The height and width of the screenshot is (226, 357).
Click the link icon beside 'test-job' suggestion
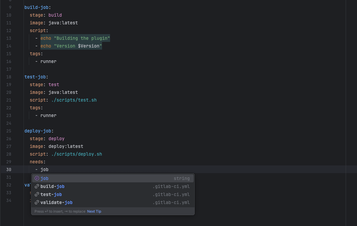(x=37, y=195)
